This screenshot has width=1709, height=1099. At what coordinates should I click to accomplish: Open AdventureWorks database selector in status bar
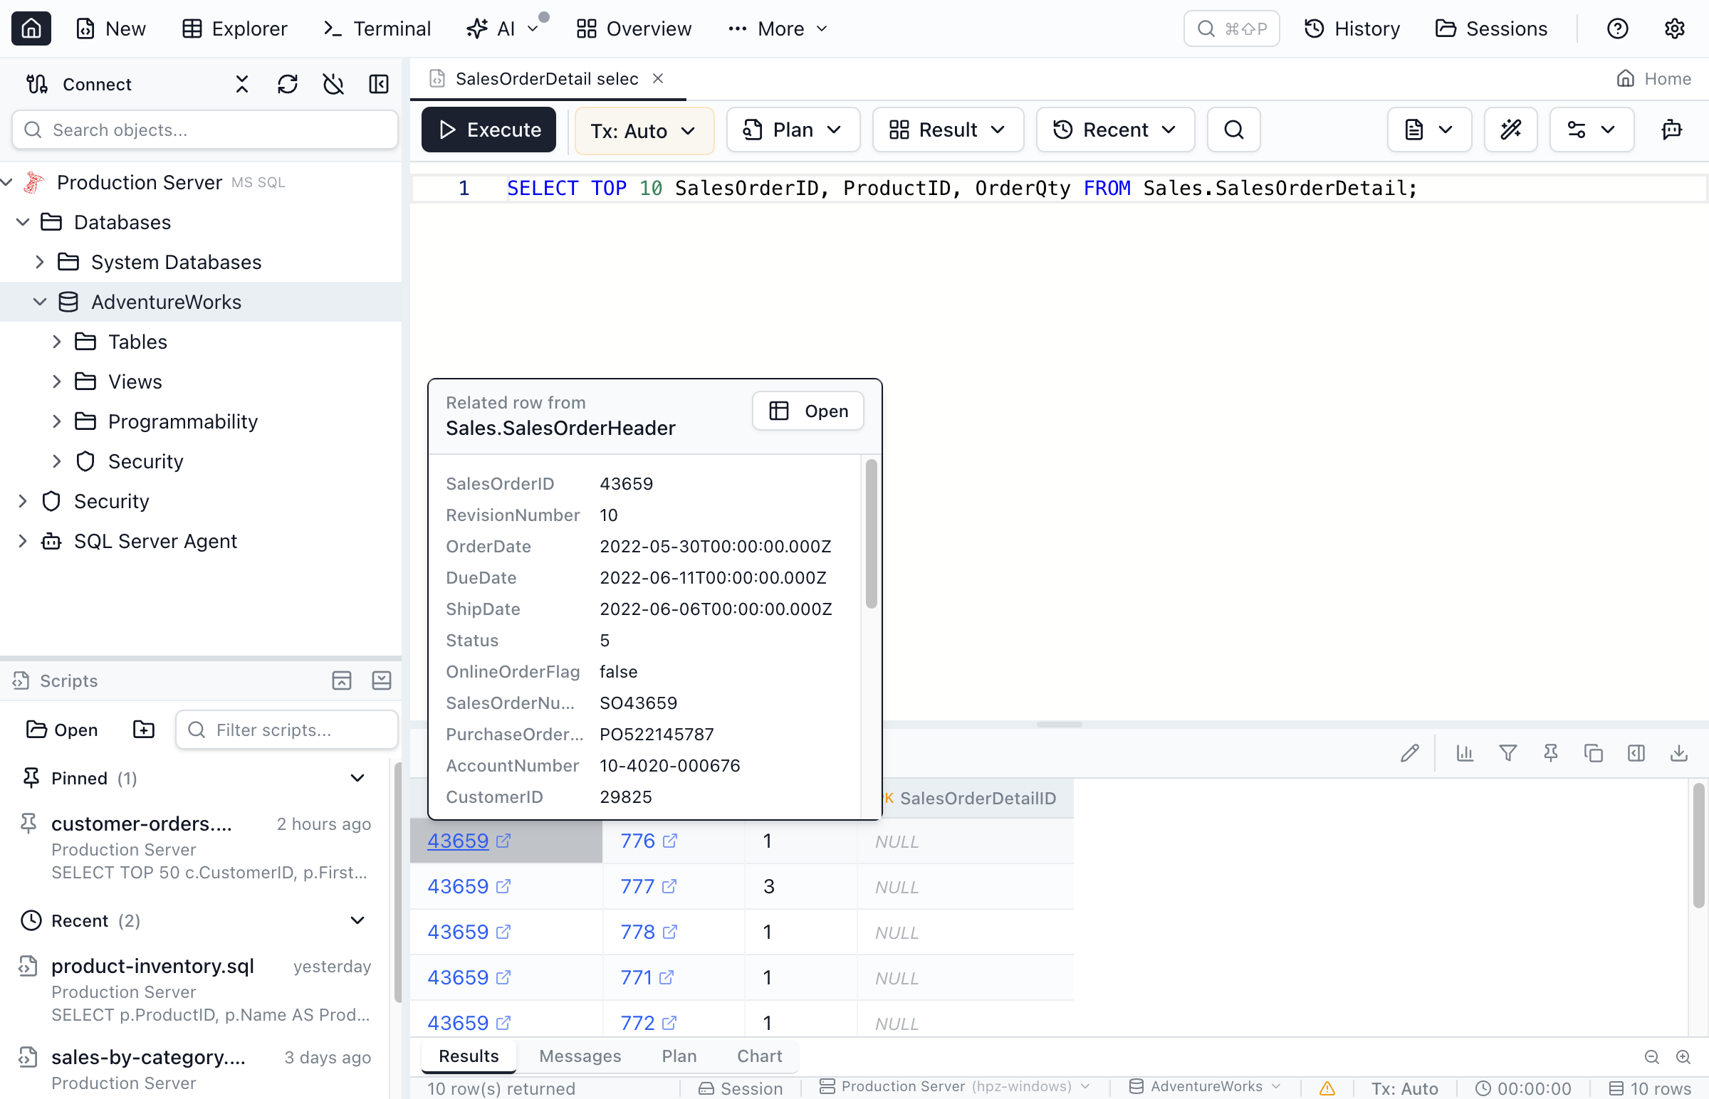pyautogui.click(x=1204, y=1087)
